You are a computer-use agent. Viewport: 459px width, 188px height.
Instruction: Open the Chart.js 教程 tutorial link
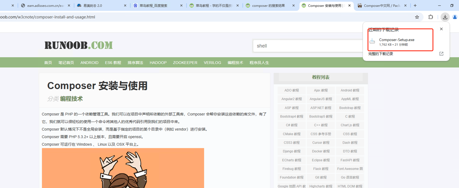pos(350,125)
